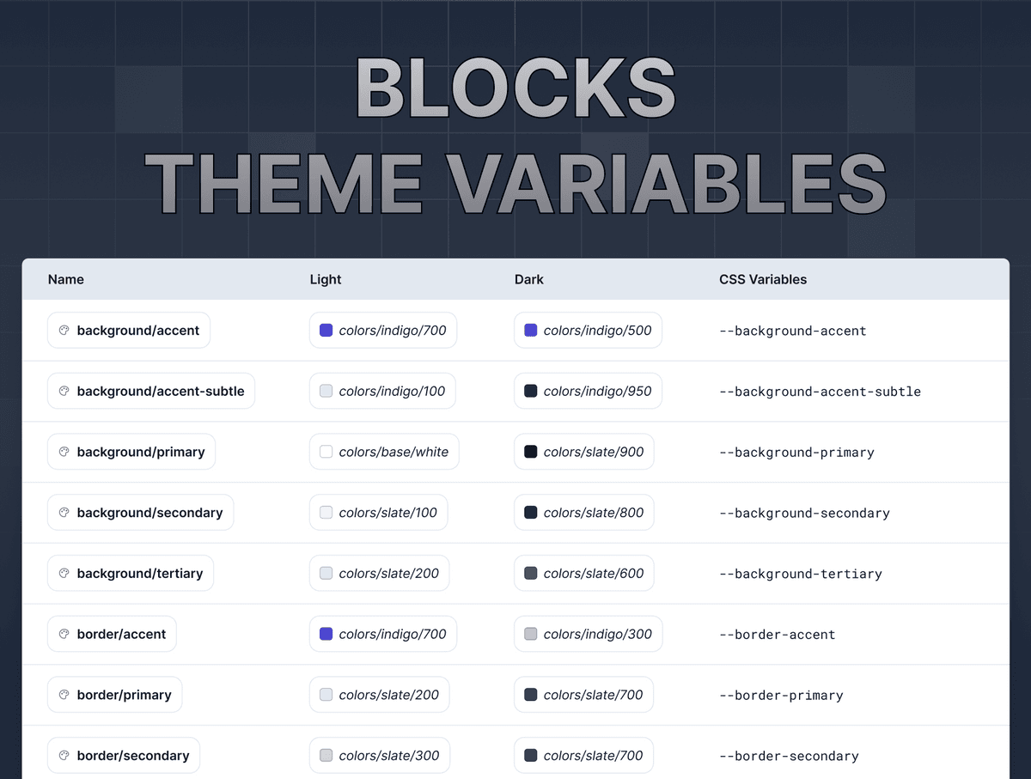
Task: Click the Dark column header
Action: tap(529, 279)
